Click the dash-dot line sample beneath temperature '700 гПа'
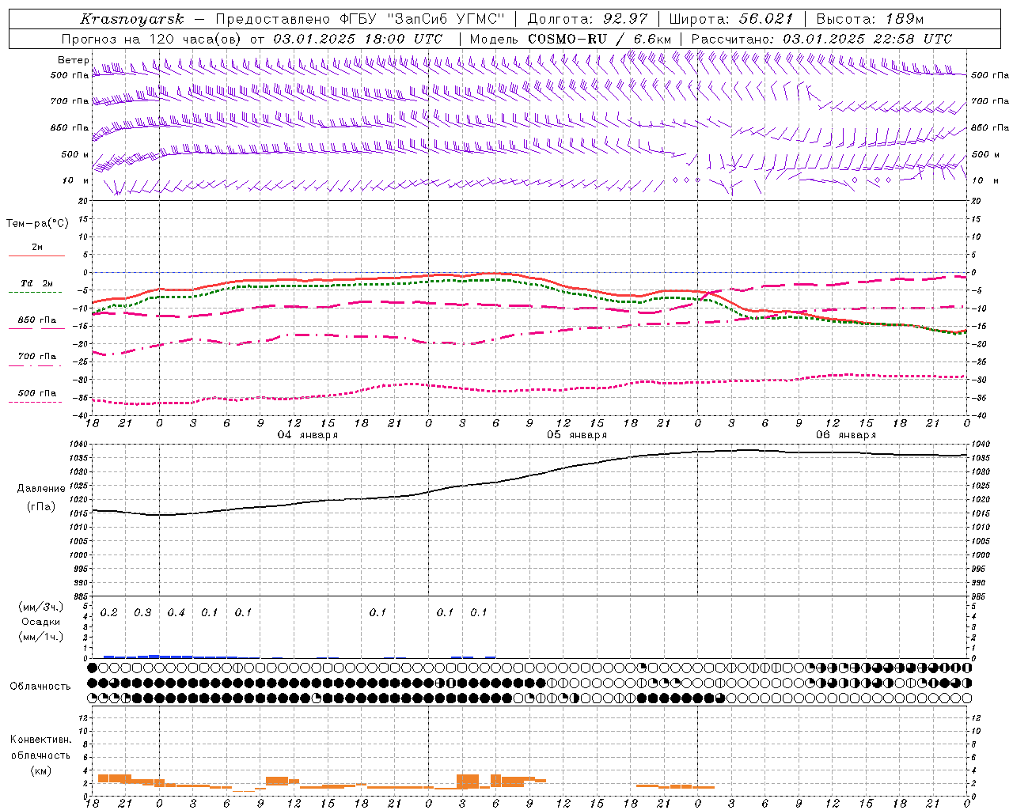Screen dimensions: 1013x810 [x=36, y=366]
